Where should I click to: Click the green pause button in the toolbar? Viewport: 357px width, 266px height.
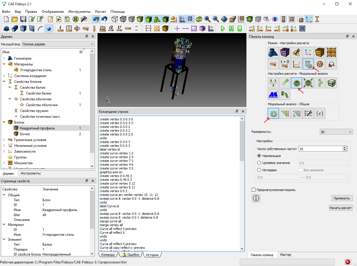click(x=231, y=28)
